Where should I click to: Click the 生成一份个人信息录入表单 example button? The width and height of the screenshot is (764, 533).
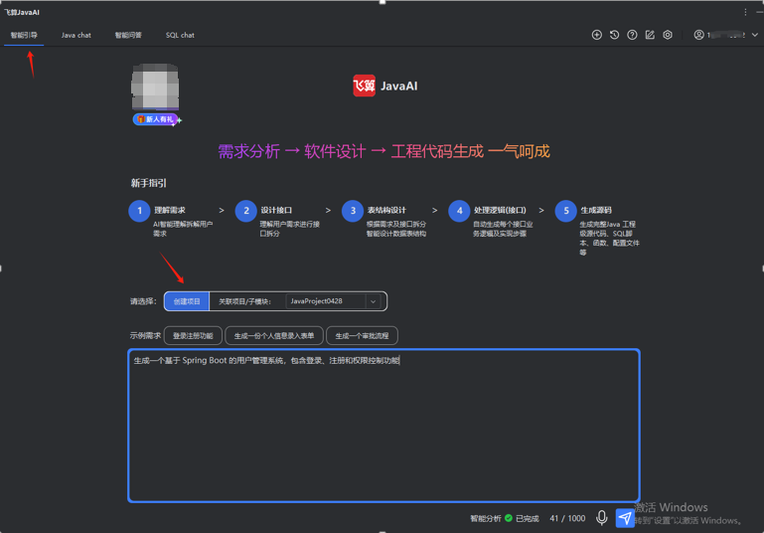[274, 335]
